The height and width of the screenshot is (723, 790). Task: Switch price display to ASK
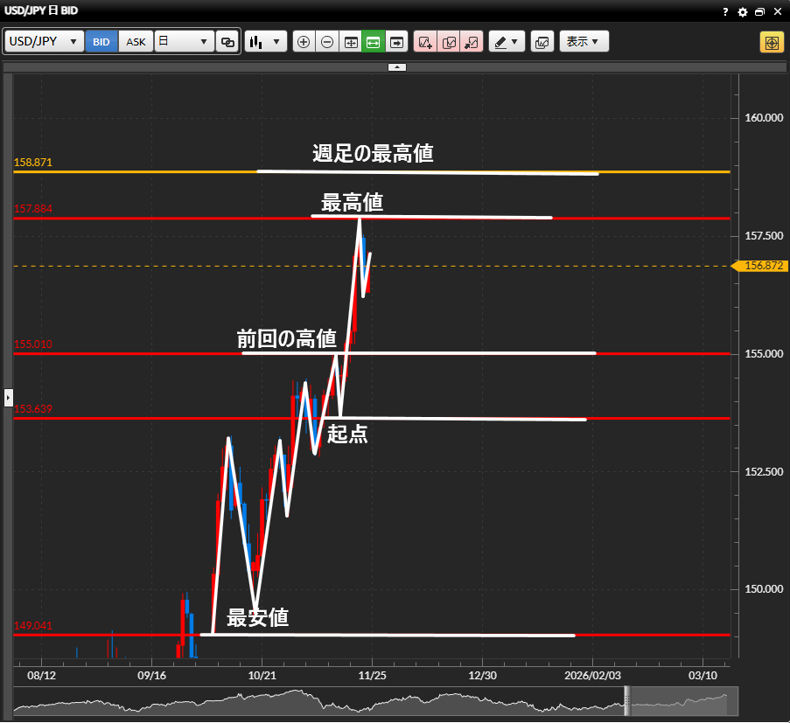136,42
